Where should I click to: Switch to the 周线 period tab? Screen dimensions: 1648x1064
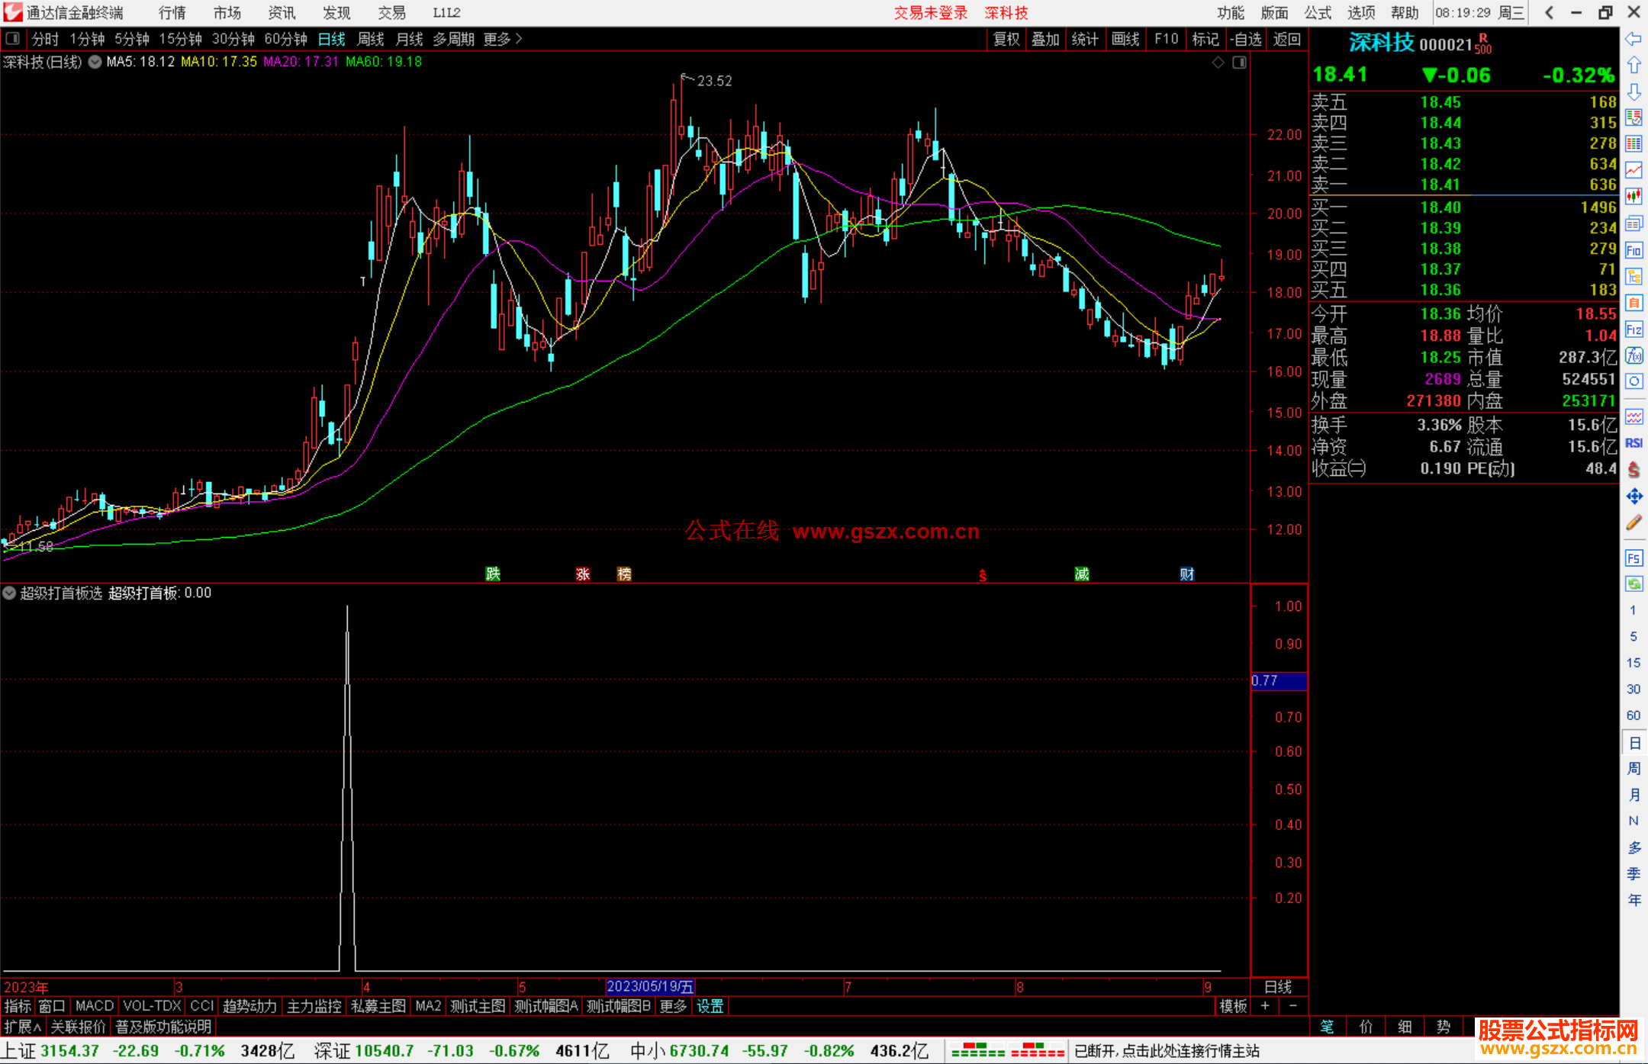point(370,39)
